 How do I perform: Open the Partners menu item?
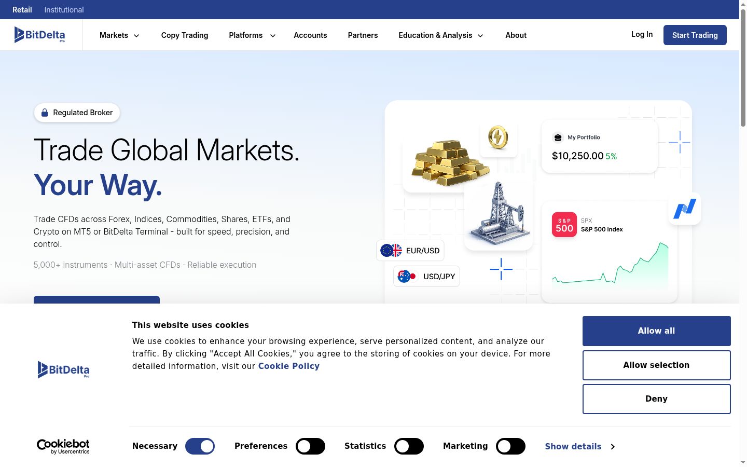pyautogui.click(x=363, y=35)
